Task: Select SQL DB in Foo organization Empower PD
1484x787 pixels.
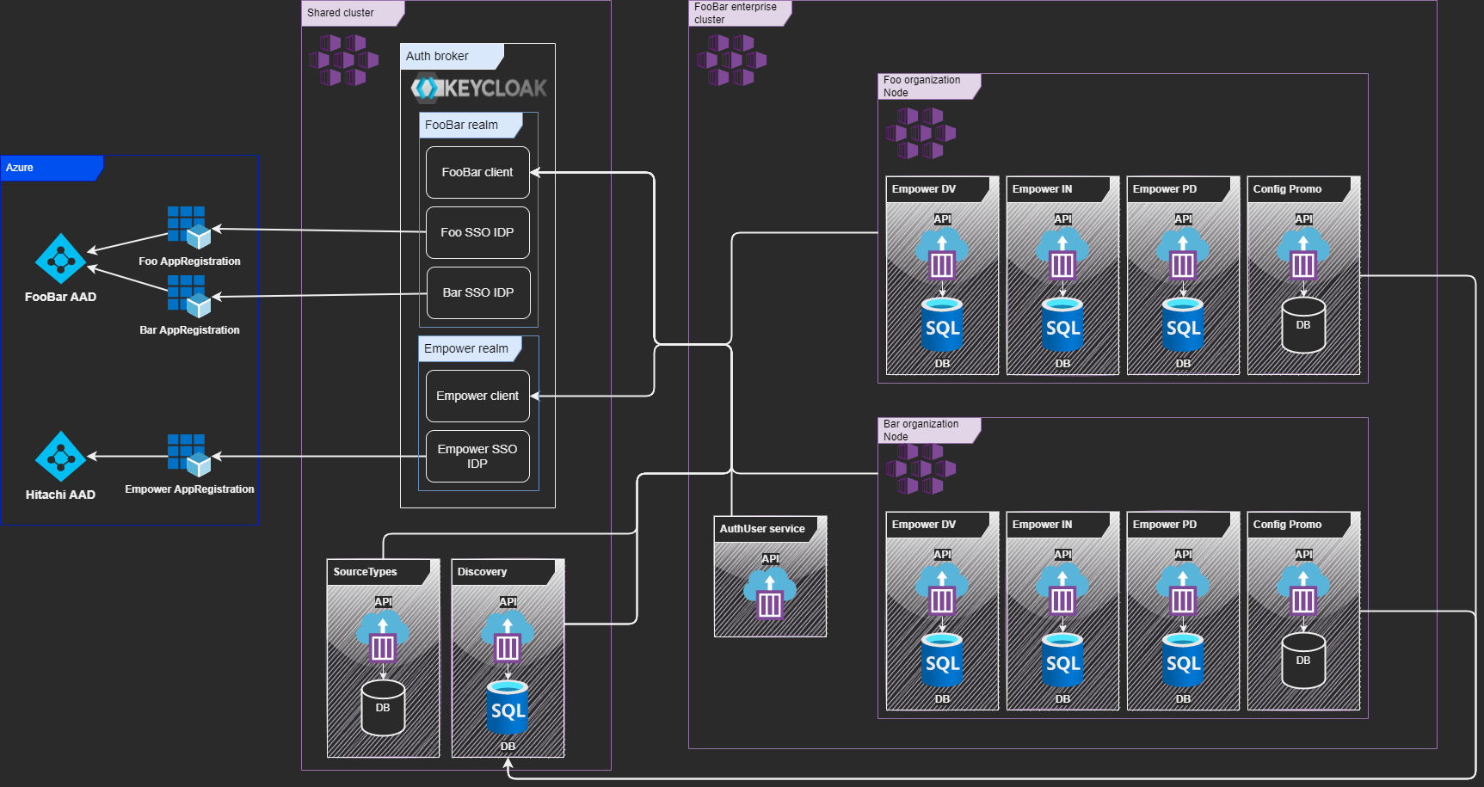Action: (x=1183, y=324)
